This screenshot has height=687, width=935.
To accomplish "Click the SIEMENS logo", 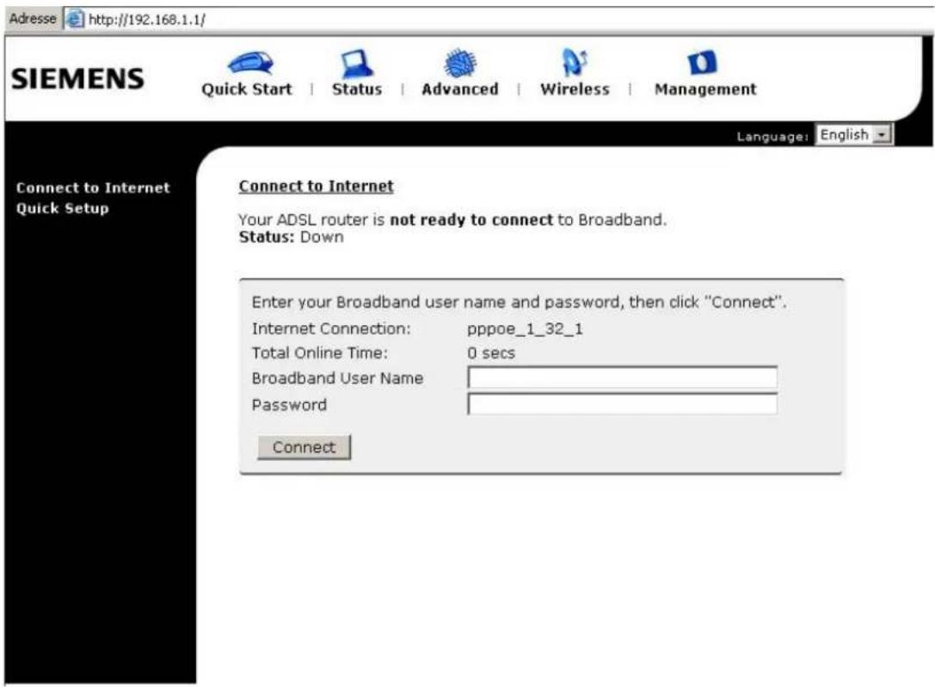I will coord(77,78).
